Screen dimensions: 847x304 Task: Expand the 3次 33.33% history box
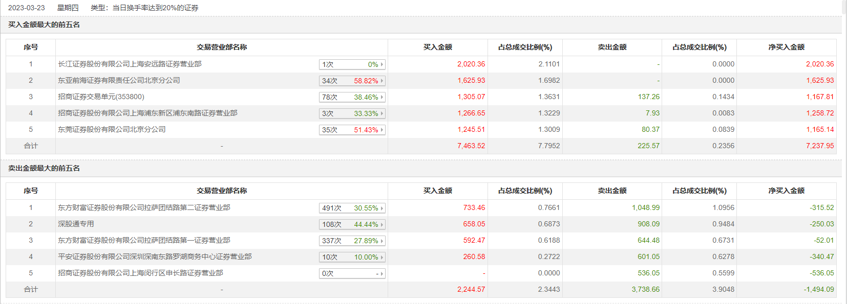pyautogui.click(x=352, y=113)
